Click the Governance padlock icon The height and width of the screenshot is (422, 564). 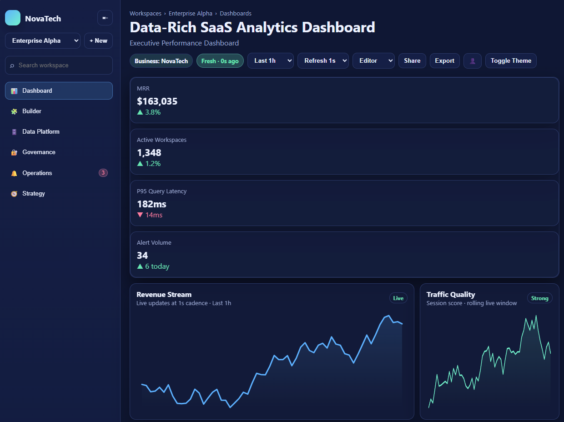coord(13,152)
